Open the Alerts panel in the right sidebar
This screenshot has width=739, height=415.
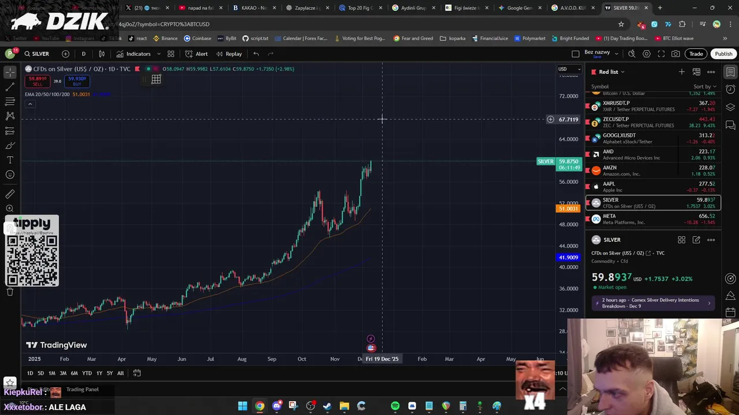pyautogui.click(x=730, y=89)
